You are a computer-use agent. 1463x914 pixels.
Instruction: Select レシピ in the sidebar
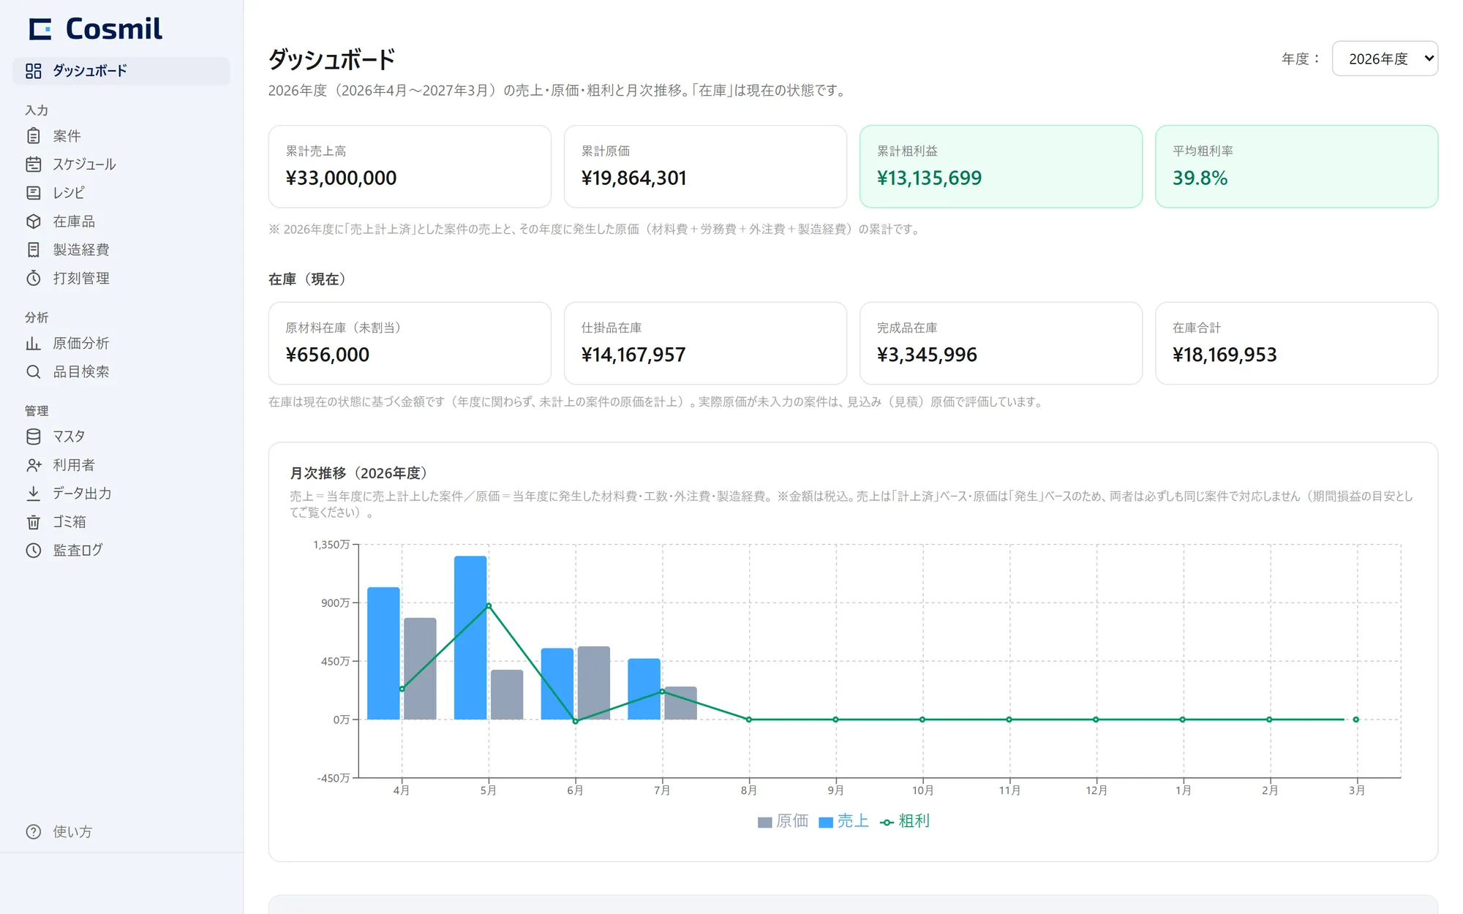point(121,193)
